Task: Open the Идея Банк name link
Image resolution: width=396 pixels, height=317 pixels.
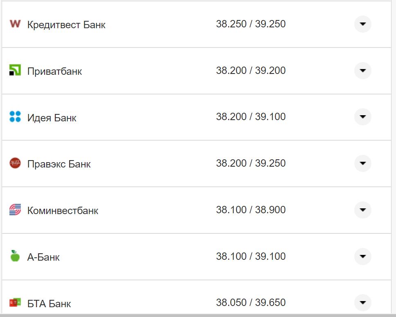Action: coord(52,118)
